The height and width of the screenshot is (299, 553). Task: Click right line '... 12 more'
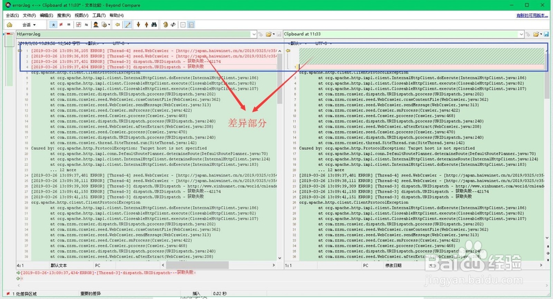tap(332, 170)
